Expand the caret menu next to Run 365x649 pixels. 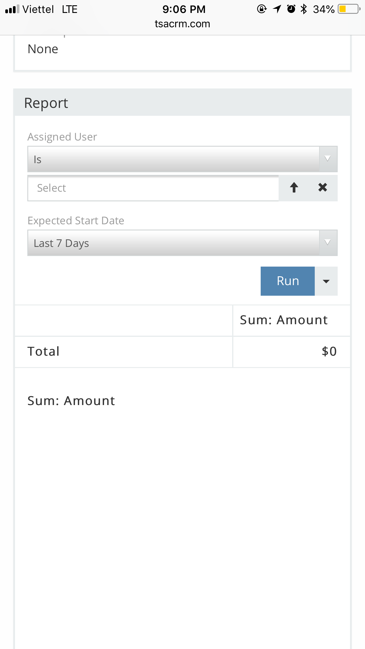pyautogui.click(x=326, y=281)
